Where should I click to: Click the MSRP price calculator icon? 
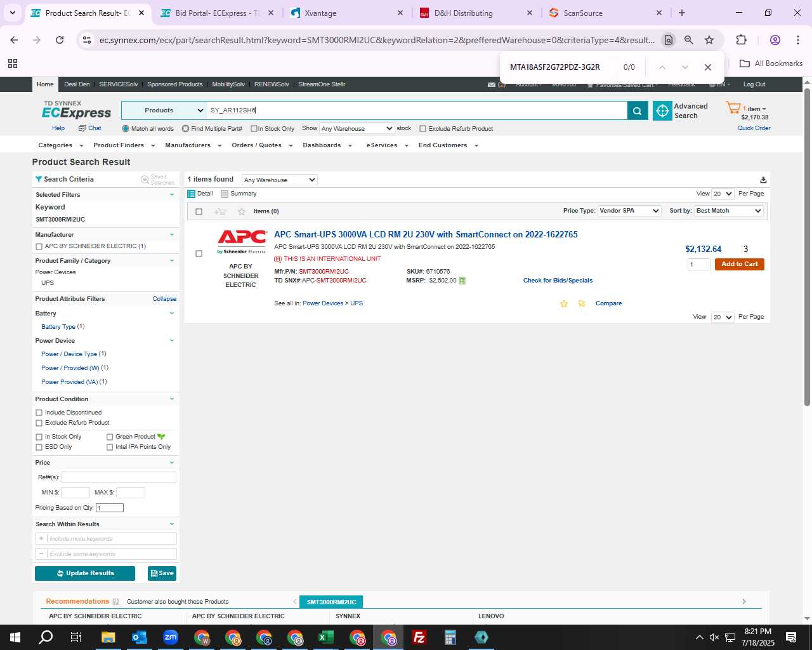pos(462,281)
